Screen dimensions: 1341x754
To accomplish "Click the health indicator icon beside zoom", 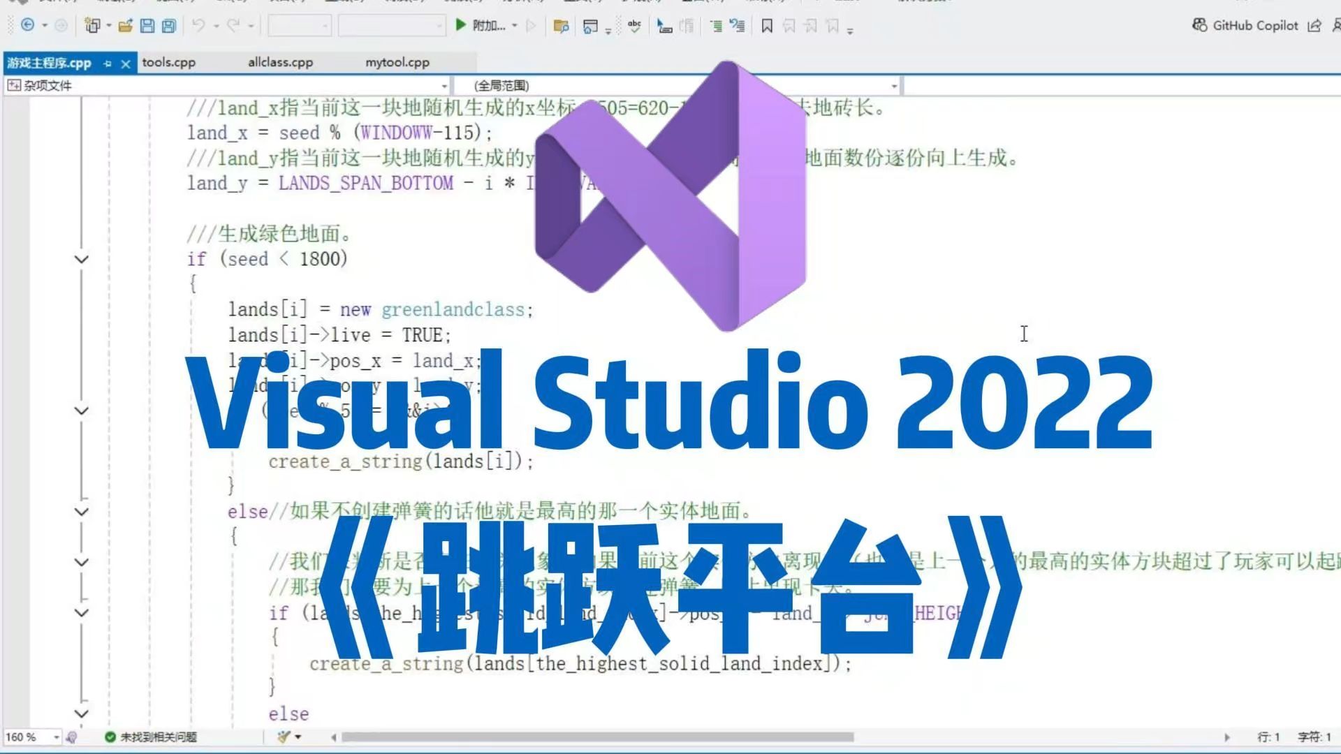I will click(x=71, y=737).
